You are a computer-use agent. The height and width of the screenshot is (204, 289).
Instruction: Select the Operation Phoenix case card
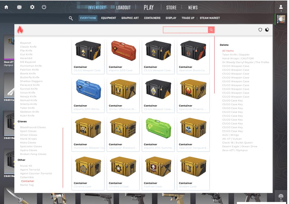click(x=193, y=95)
